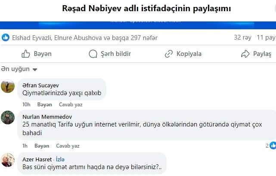Open the list of 297 people who reacted
Viewport: 276px width, 176px height.
coord(85,38)
